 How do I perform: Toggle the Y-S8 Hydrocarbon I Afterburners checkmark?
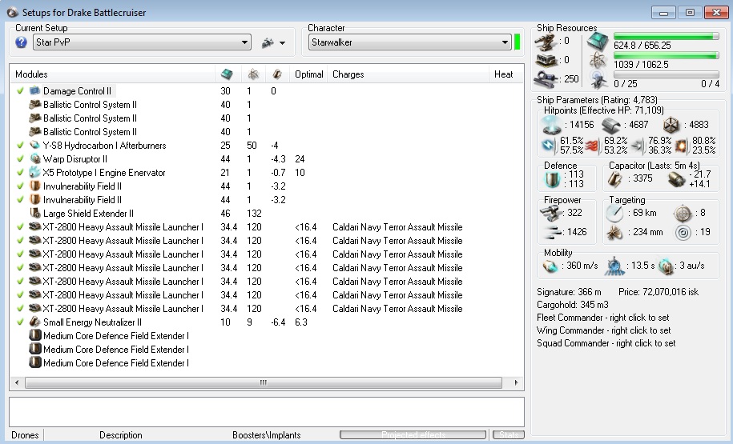point(20,145)
